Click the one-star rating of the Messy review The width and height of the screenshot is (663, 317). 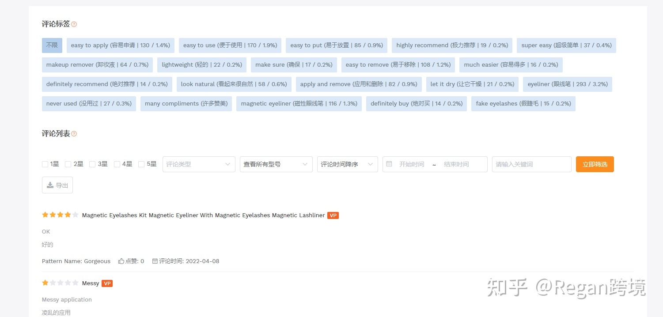click(x=60, y=283)
